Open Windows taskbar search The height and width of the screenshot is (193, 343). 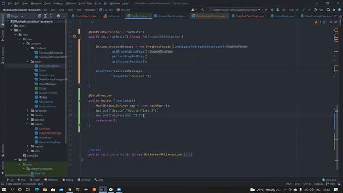click(12, 189)
